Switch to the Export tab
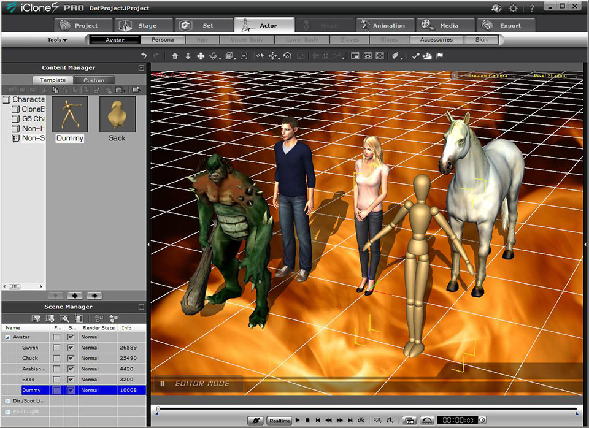589x428 pixels. [x=506, y=26]
